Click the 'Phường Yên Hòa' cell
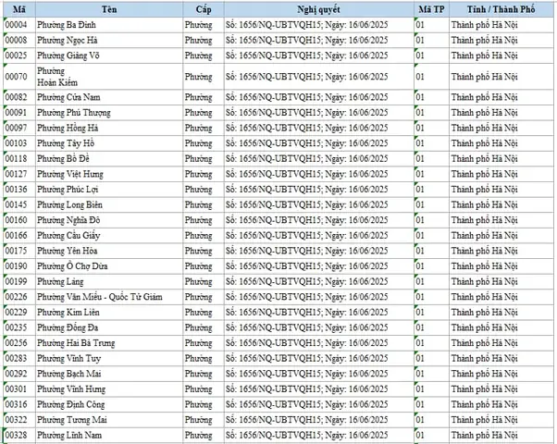This screenshot has height=444, width=557. coord(109,251)
